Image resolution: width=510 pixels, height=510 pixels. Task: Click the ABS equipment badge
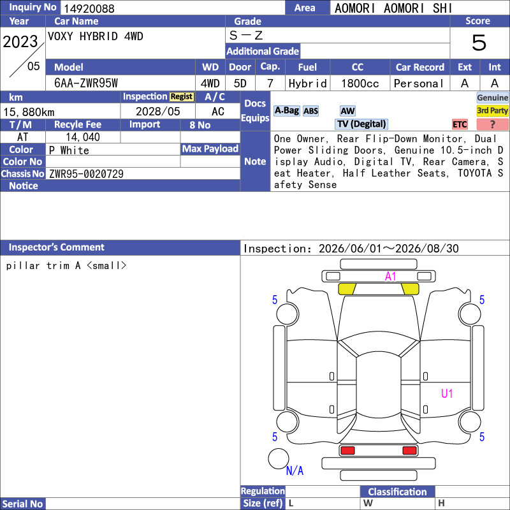pos(310,111)
